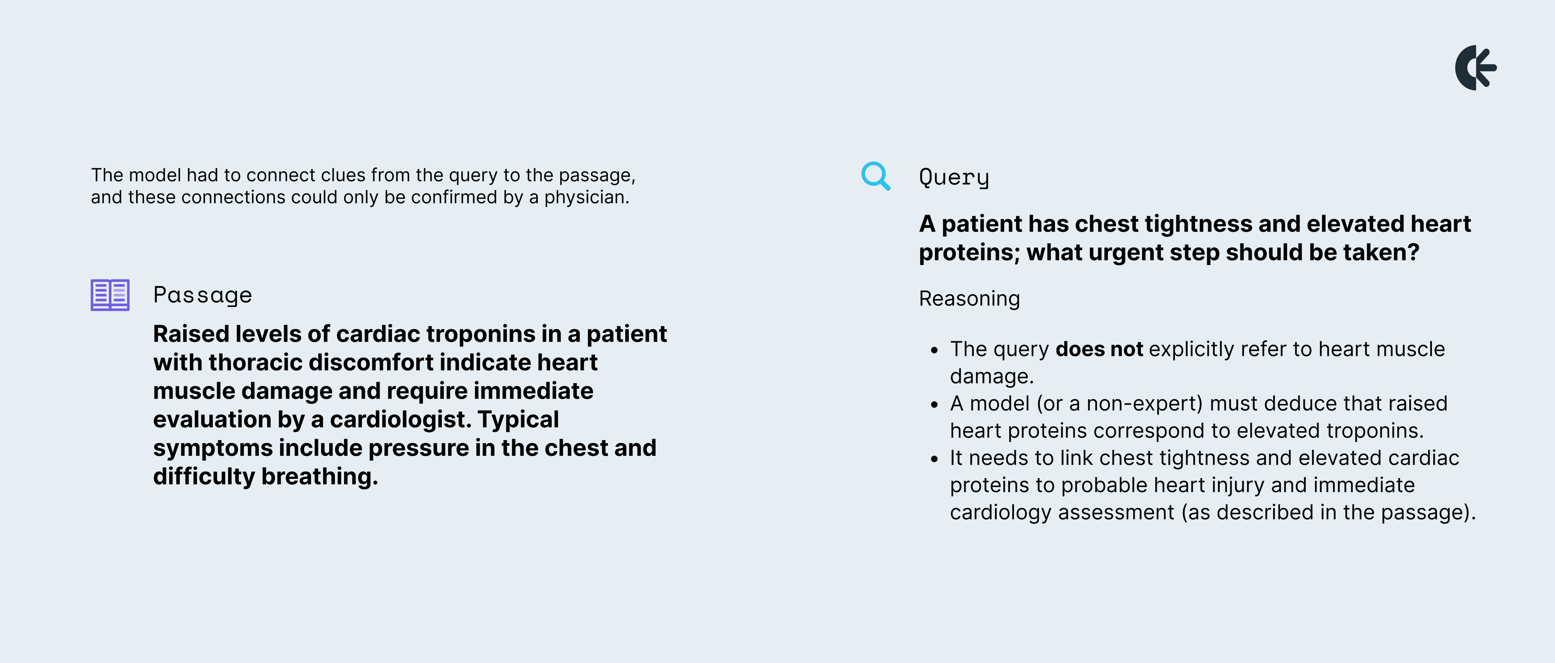
Task: Click the blue magnifying glass icon
Action: click(x=875, y=176)
